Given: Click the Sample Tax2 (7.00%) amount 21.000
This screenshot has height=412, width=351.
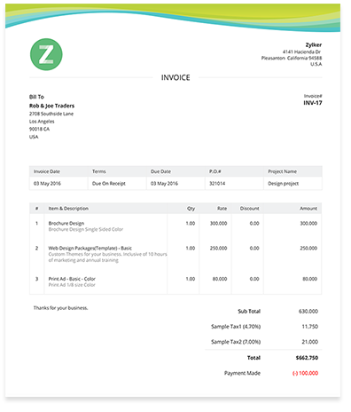Looking at the screenshot, I should point(309,342).
